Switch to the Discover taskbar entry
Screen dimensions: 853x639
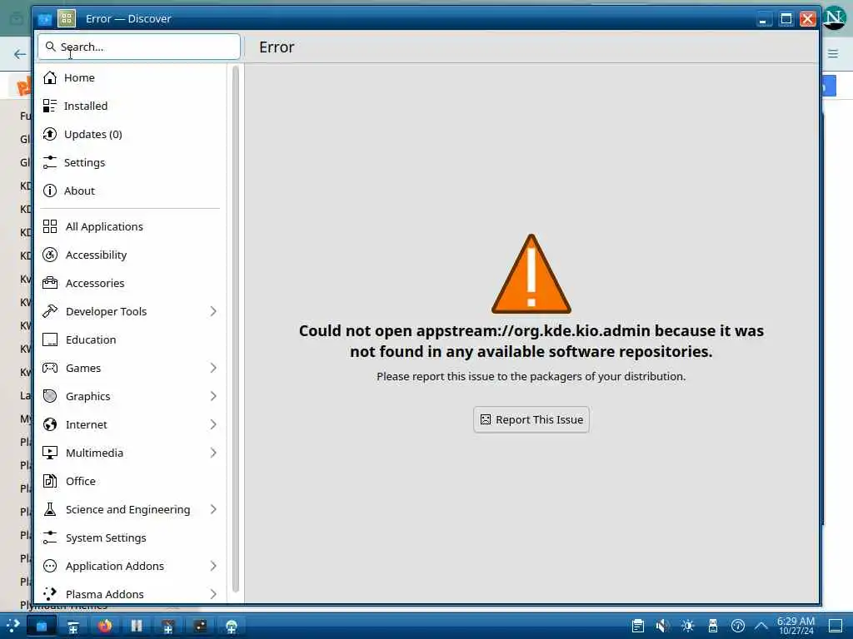coord(42,627)
